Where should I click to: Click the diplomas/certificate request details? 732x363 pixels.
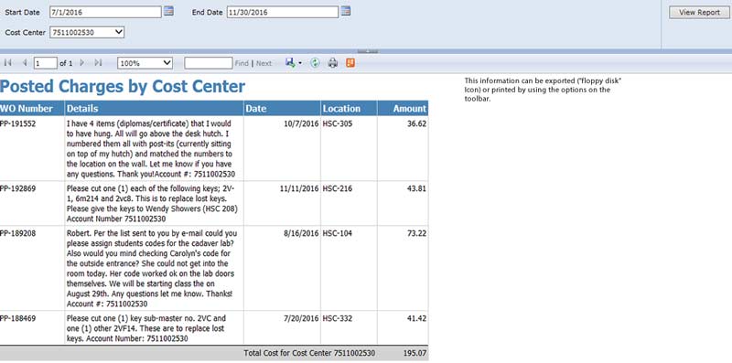click(152, 149)
